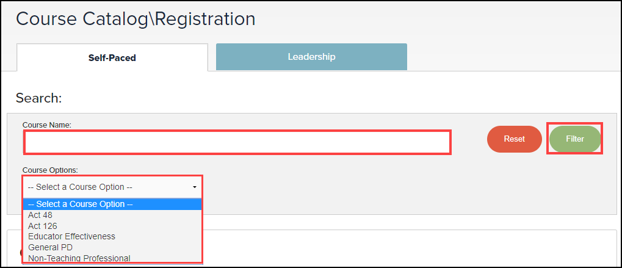This screenshot has height=268, width=622.
Task: Select Act 48 from the list
Action: click(x=40, y=215)
